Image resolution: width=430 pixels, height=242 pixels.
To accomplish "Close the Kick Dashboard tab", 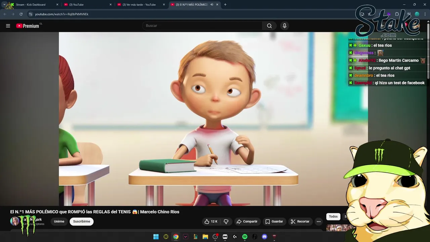I will click(x=57, y=5).
